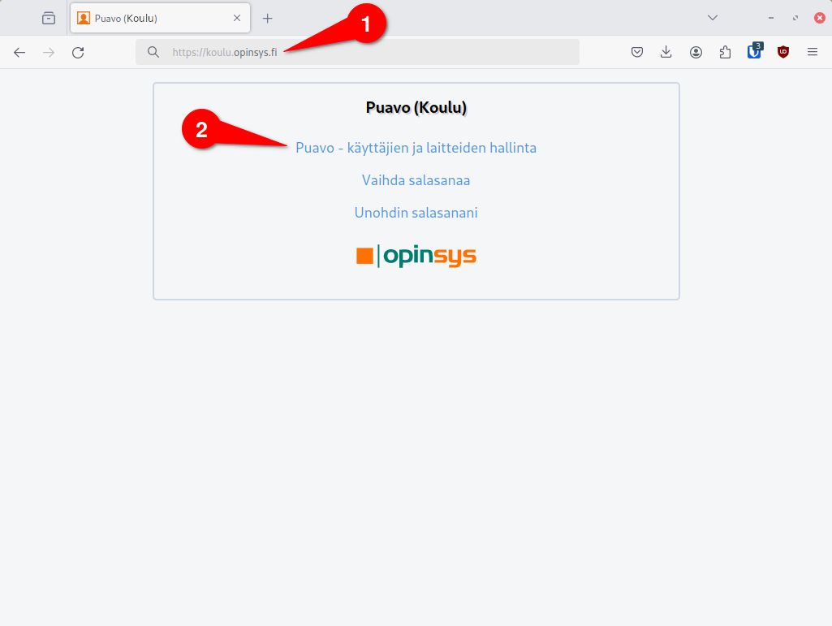
Task: Click the Firefox View icon
Action: point(49,18)
